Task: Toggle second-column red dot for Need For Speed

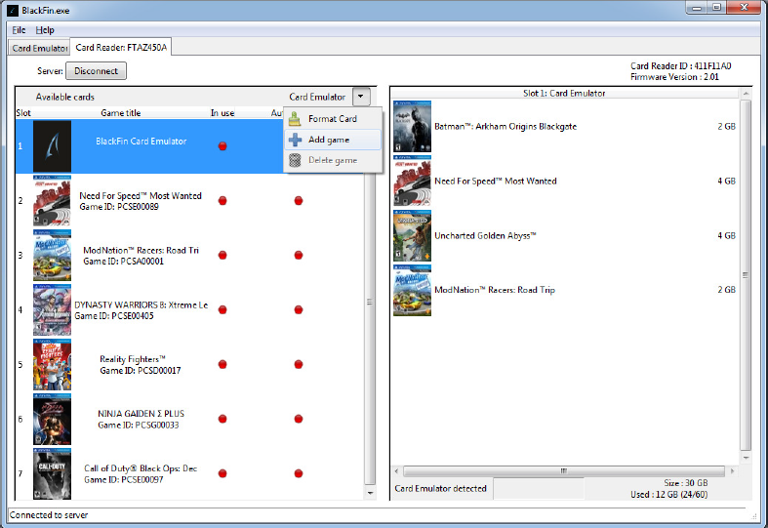Action: click(x=299, y=200)
